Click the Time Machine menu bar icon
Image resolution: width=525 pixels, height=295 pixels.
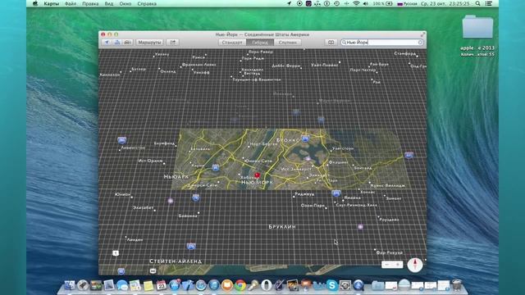pos(336,3)
